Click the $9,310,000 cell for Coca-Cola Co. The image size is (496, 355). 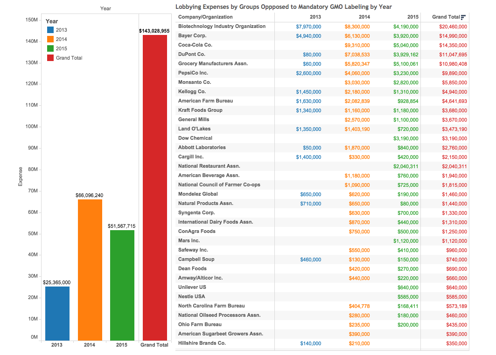tap(357, 46)
